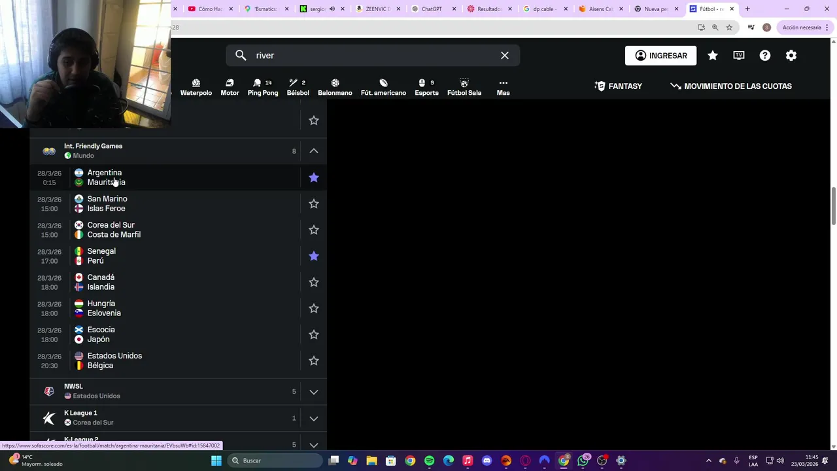837x471 pixels.
Task: Open Int. Friendly Games league title
Action: point(93,146)
